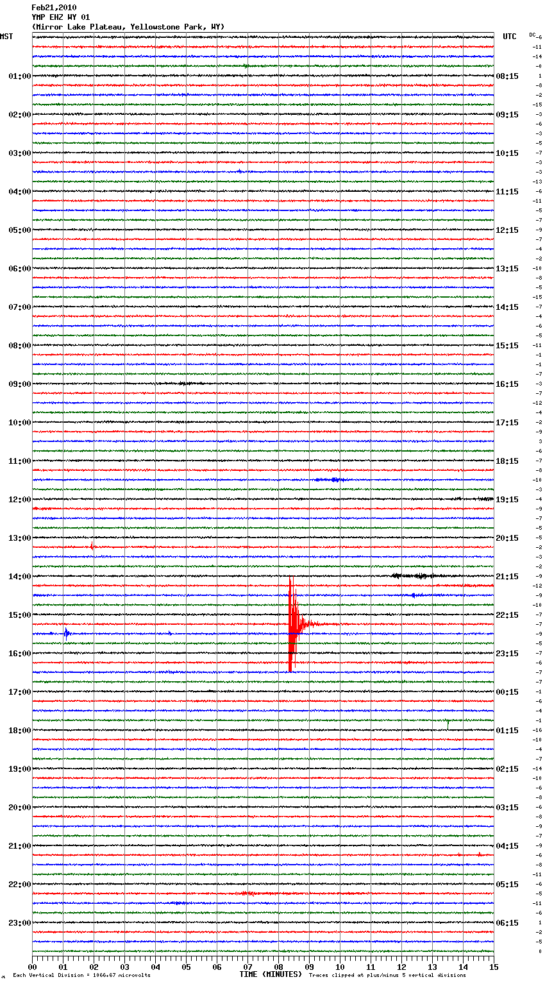
Task: Click the 16:00 MST hour label
Action: point(19,654)
